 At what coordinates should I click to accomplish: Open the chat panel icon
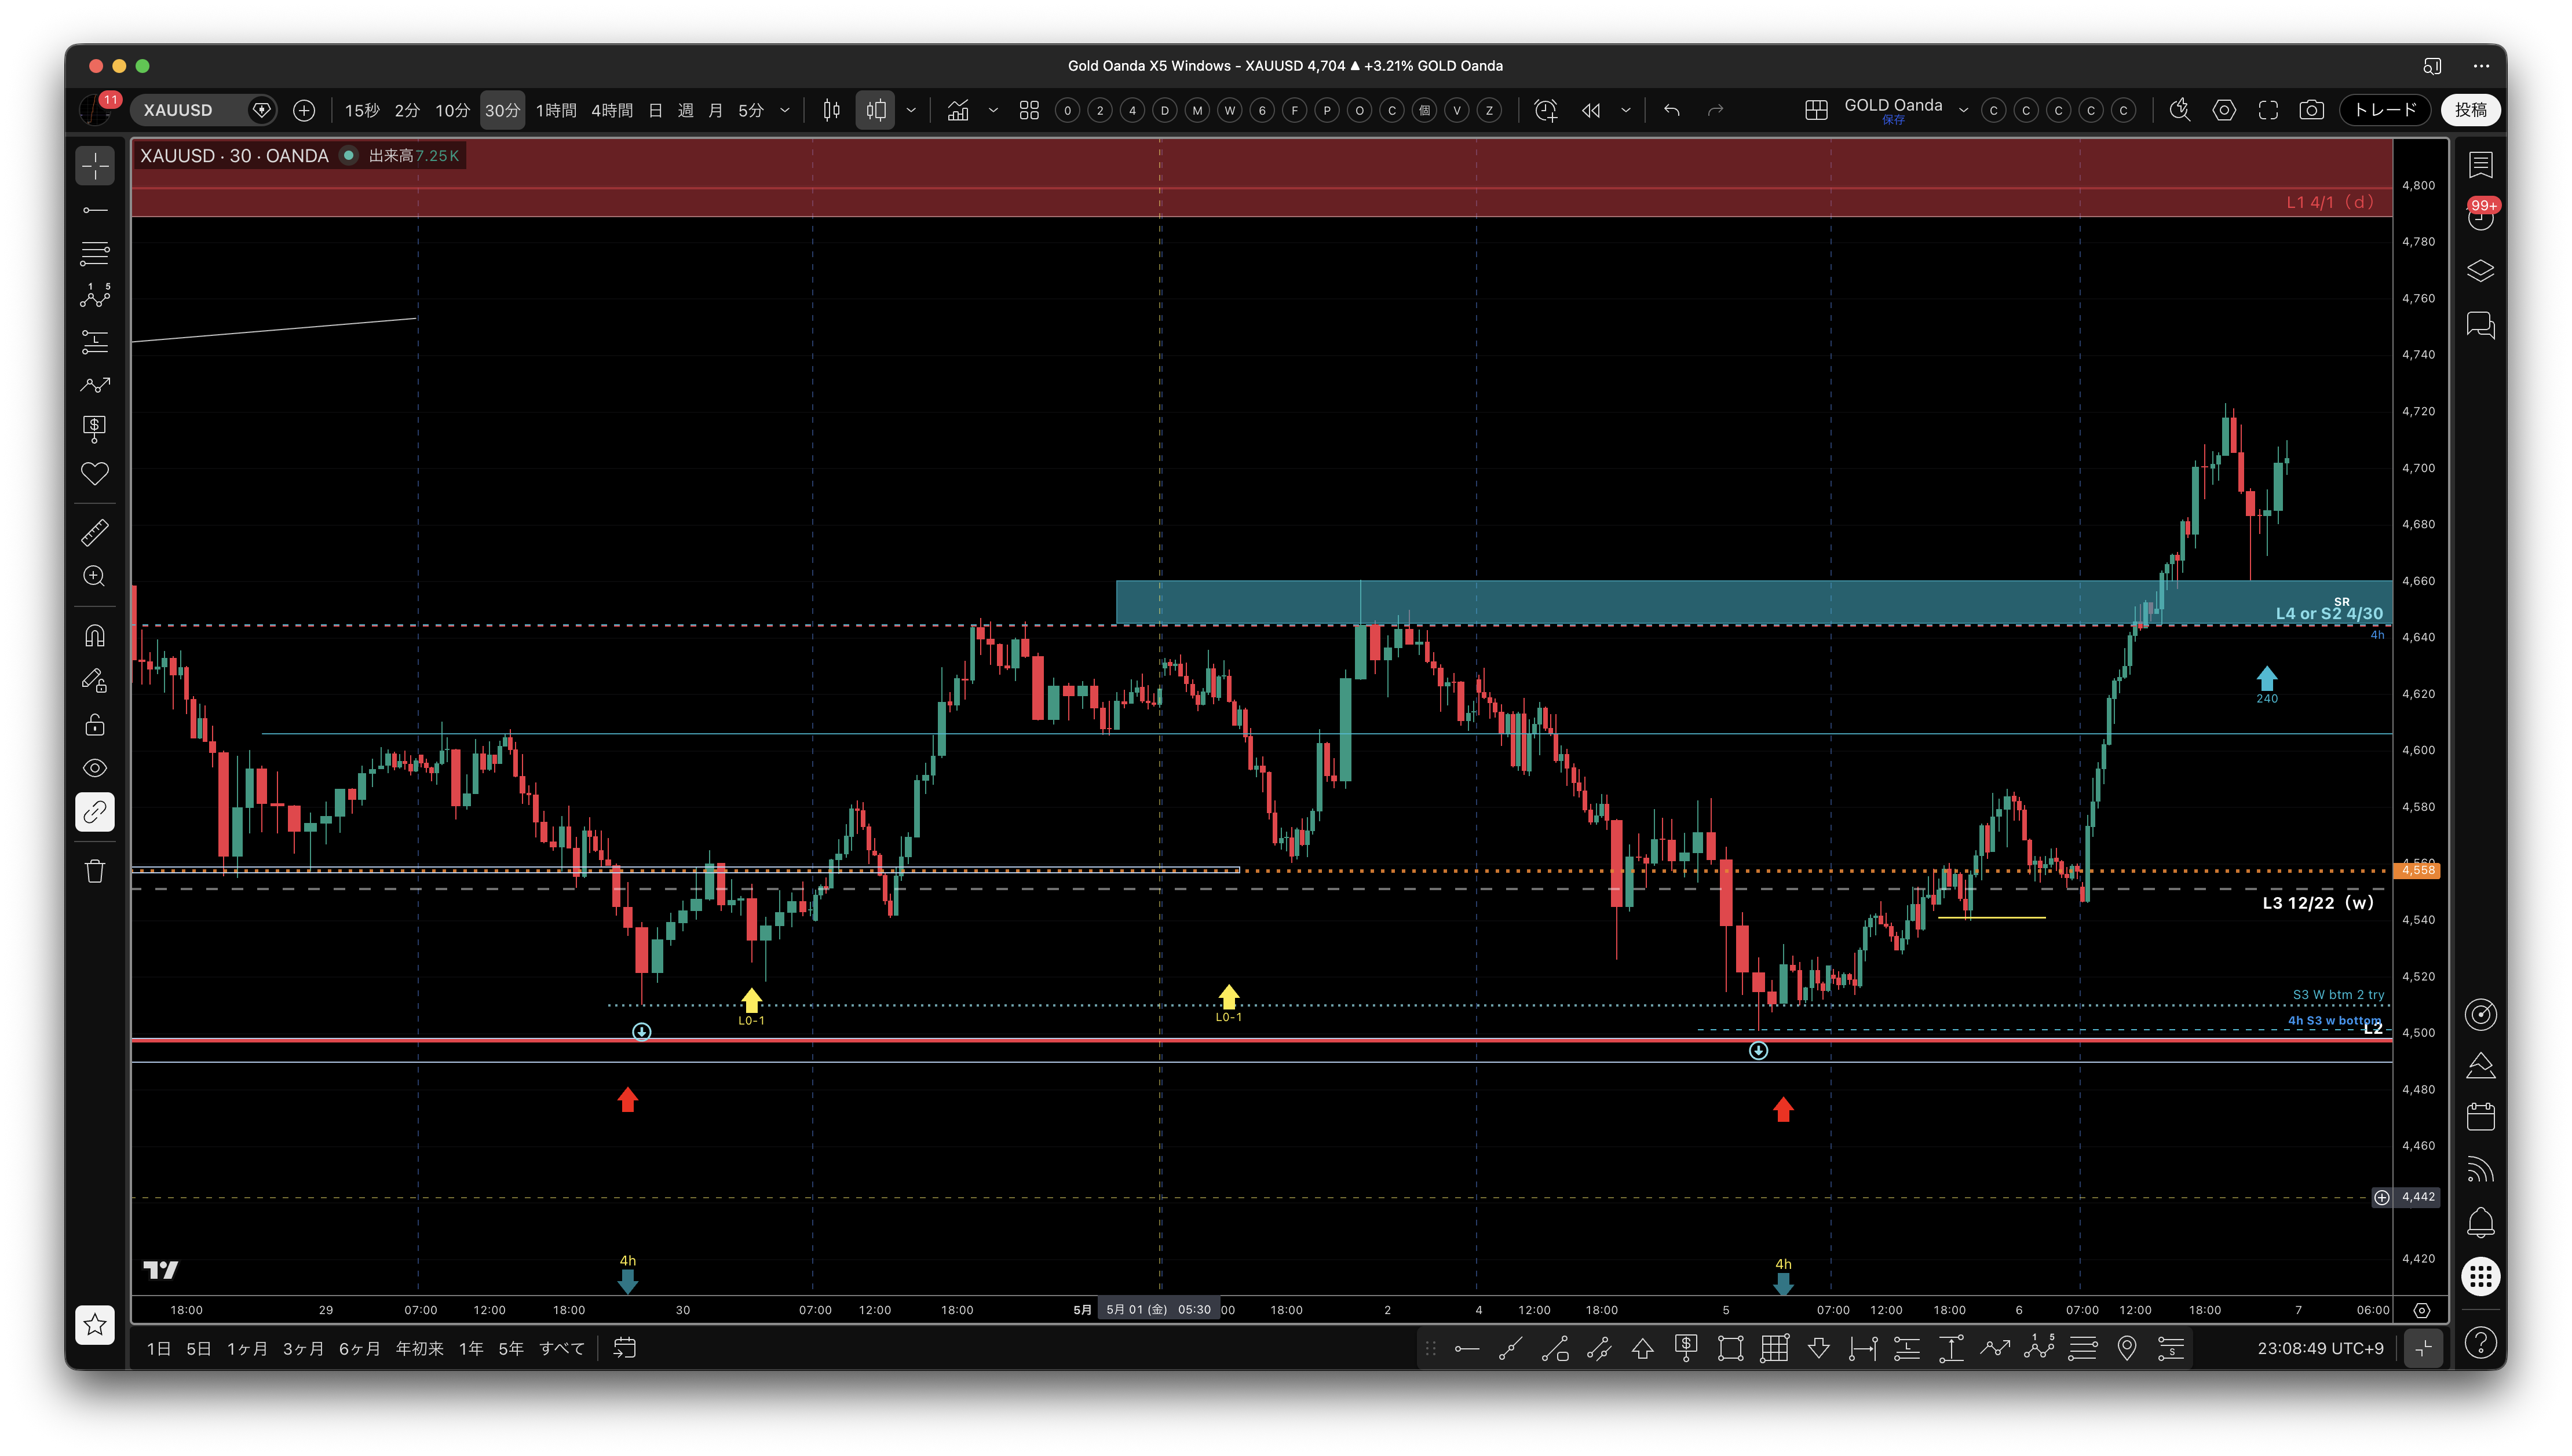2481,325
